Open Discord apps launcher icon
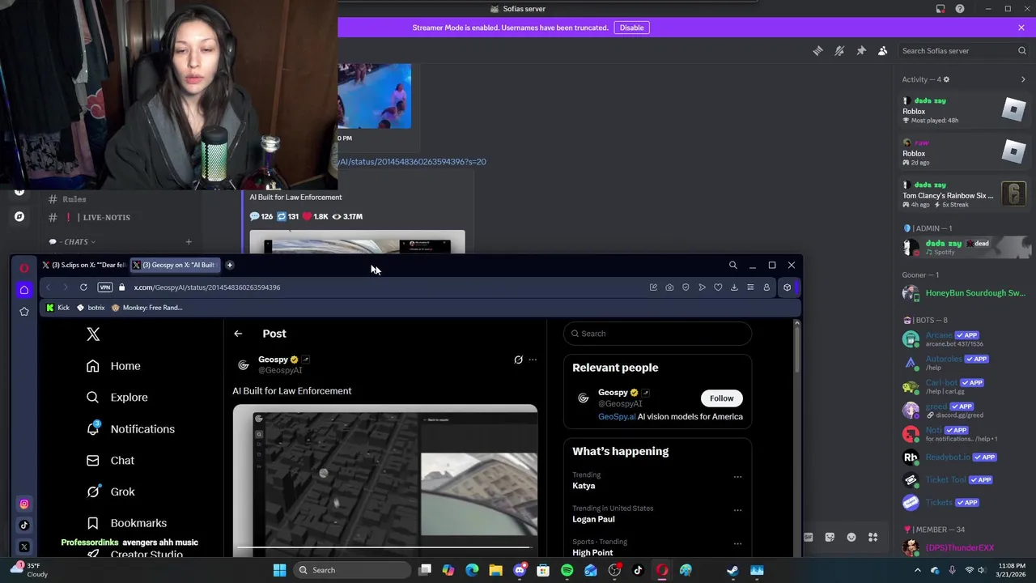This screenshot has width=1036, height=583. point(873,537)
